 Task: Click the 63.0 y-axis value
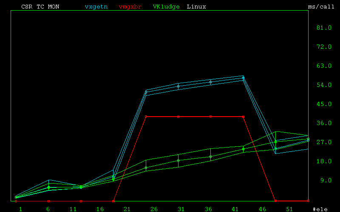point(324,66)
